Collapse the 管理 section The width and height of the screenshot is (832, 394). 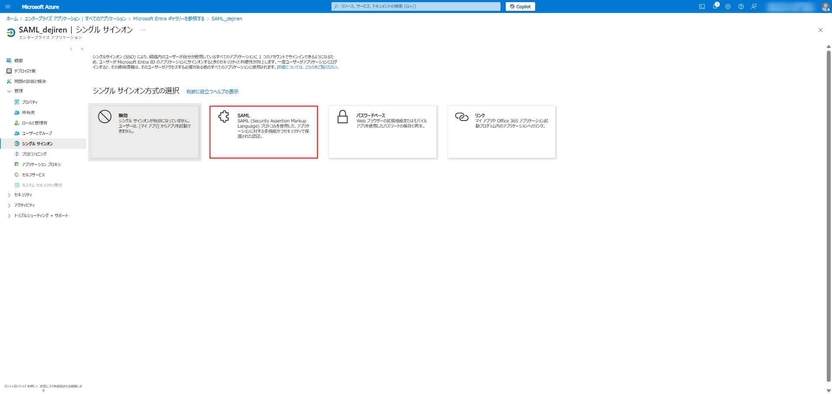[x=9, y=91]
